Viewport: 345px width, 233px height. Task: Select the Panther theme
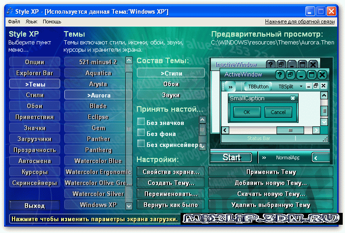coord(95,139)
